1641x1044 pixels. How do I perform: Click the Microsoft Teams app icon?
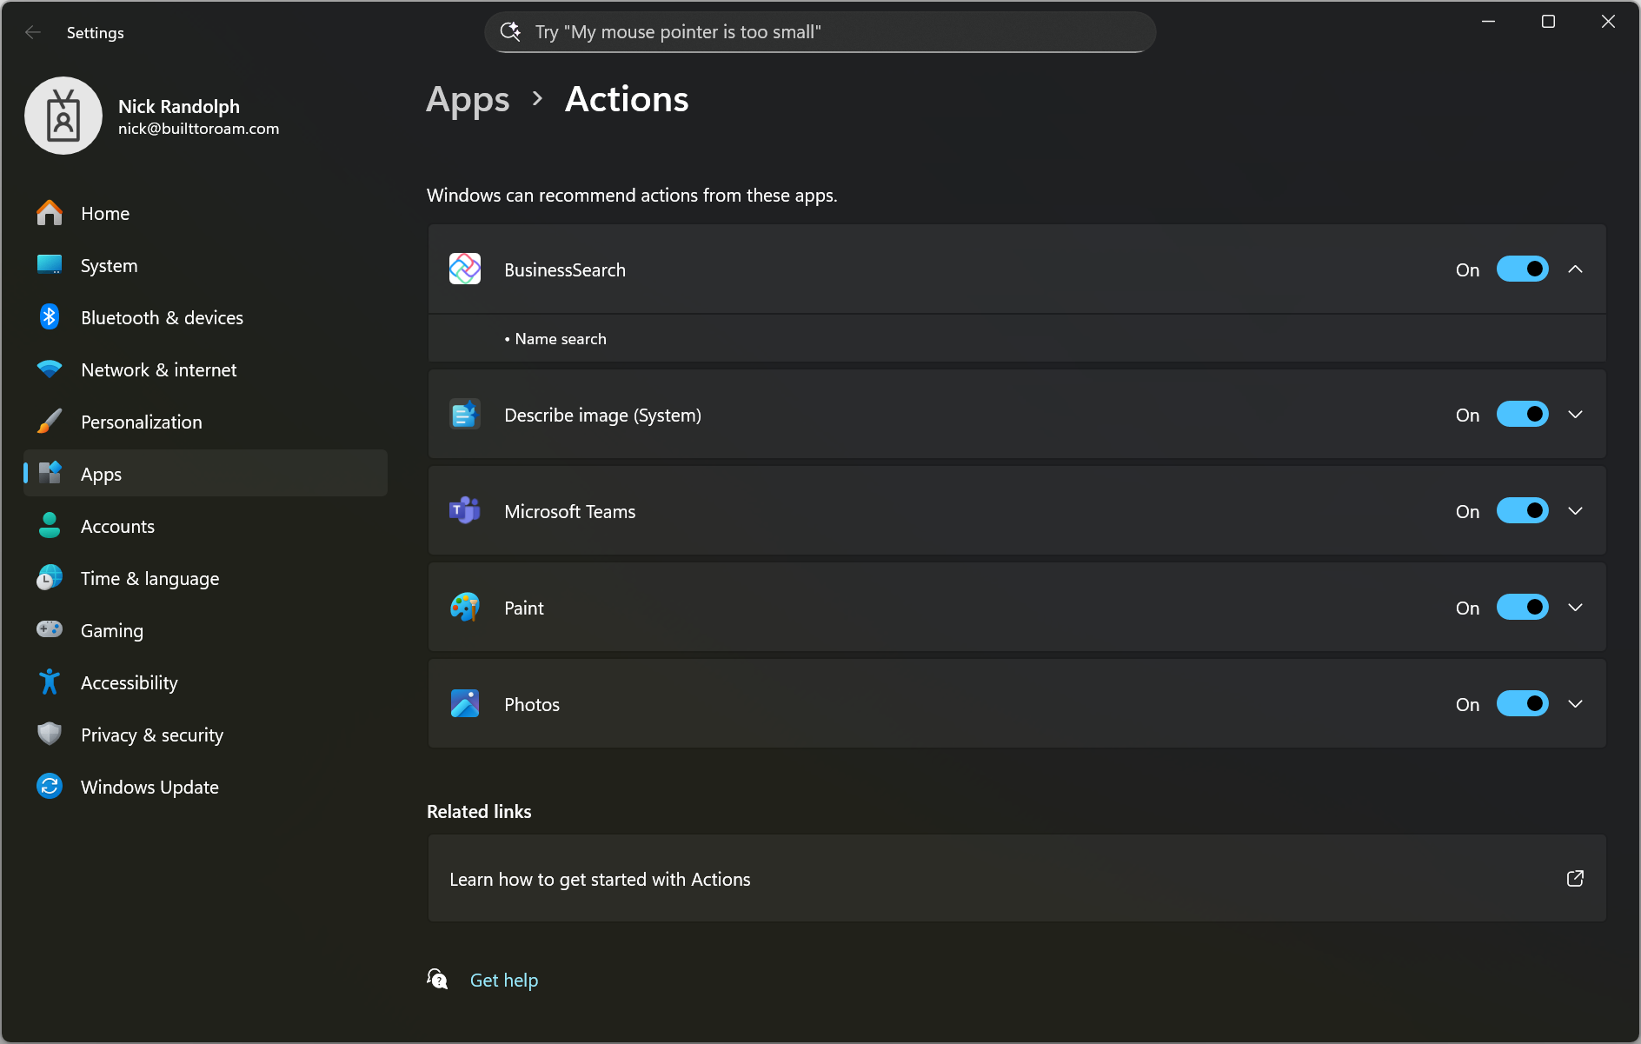[x=465, y=511]
